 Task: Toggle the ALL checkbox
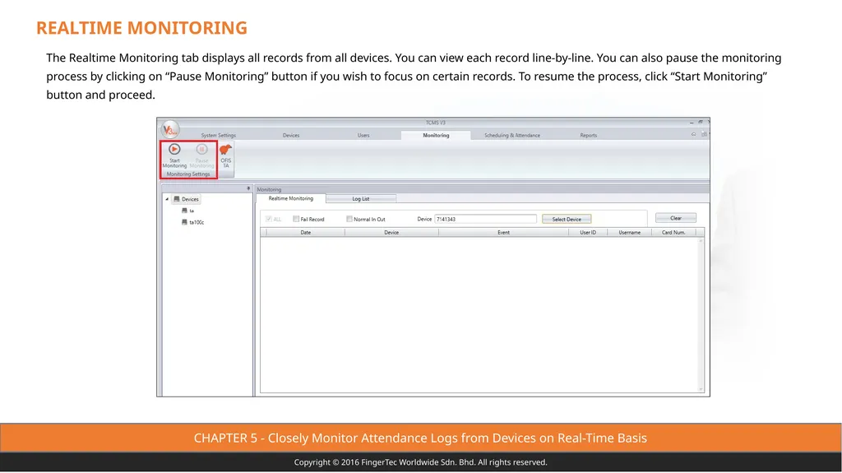point(269,219)
